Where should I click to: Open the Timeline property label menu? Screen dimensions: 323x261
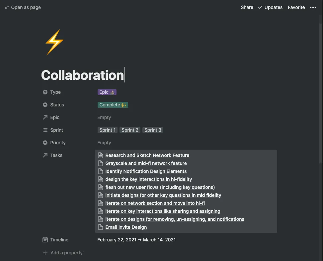pos(59,240)
